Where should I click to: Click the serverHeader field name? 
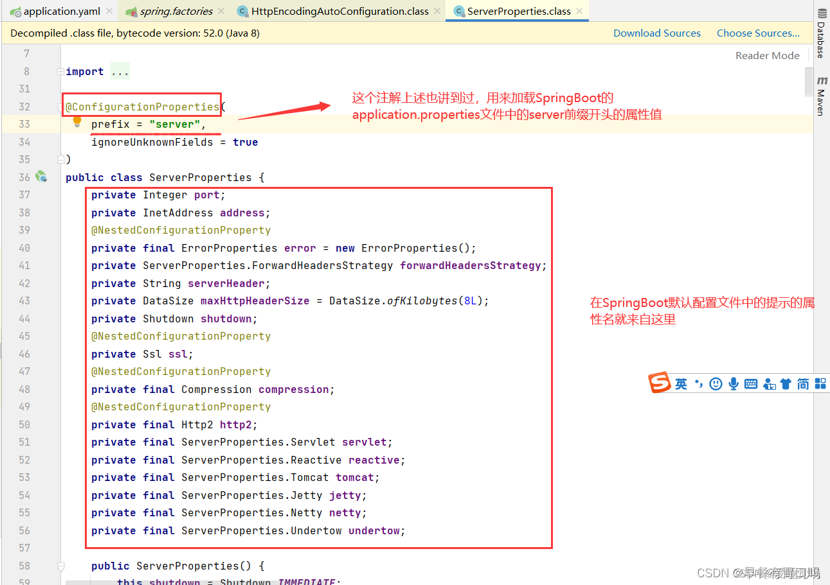[226, 283]
